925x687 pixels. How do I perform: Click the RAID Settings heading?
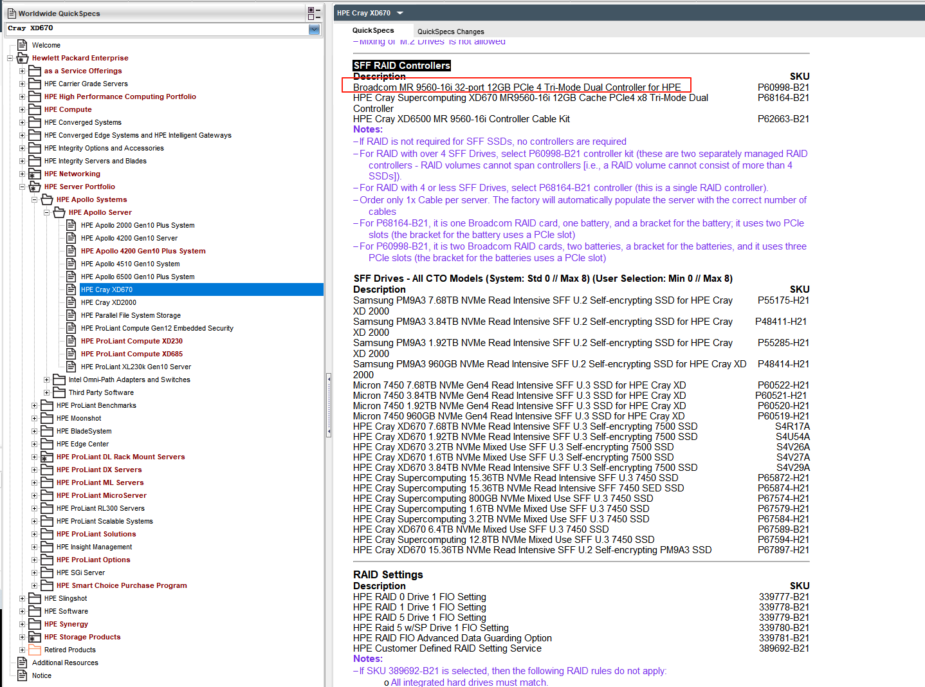click(388, 574)
